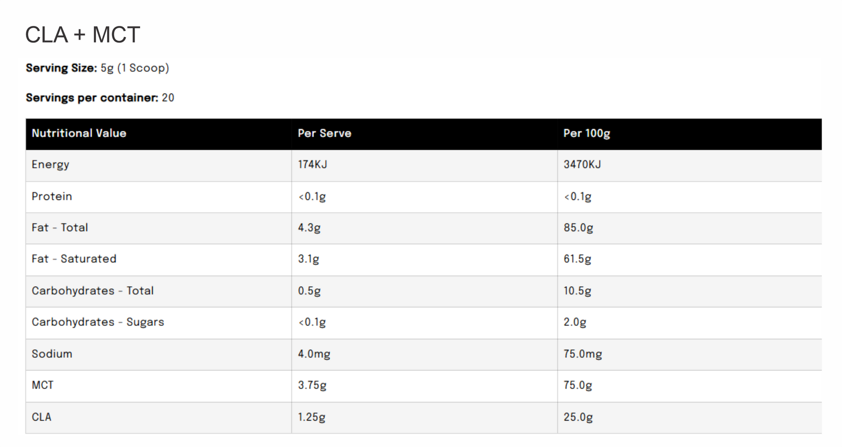Screen dimensions: 842x447
Task: Click the 174KJ energy per serve value
Action: pyautogui.click(x=312, y=164)
